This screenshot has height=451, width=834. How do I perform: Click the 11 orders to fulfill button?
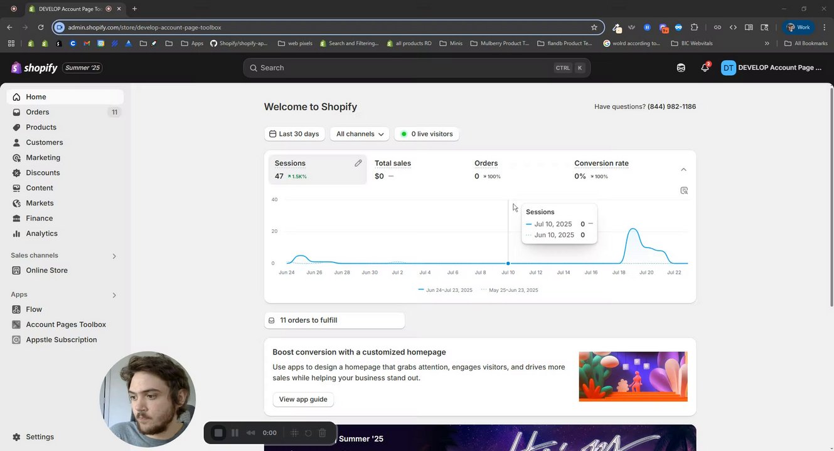[x=334, y=320]
